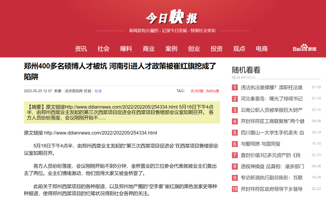Go to the 商业 navigation section

149,49
